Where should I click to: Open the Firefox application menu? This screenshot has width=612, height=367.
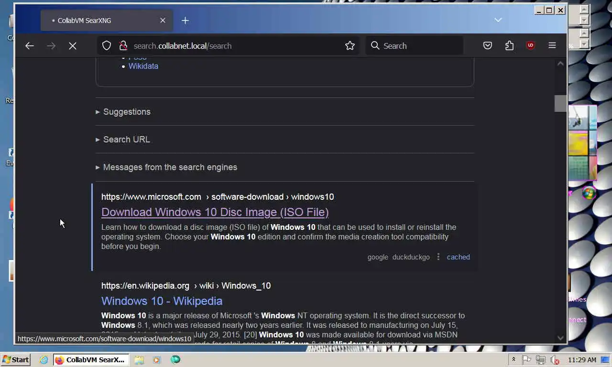tap(552, 46)
